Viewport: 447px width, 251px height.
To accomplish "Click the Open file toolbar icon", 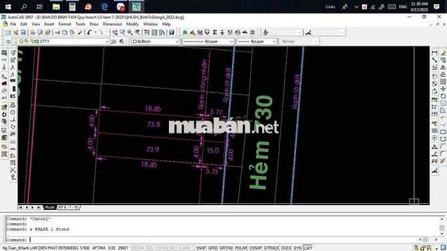I will [x=16, y=33].
